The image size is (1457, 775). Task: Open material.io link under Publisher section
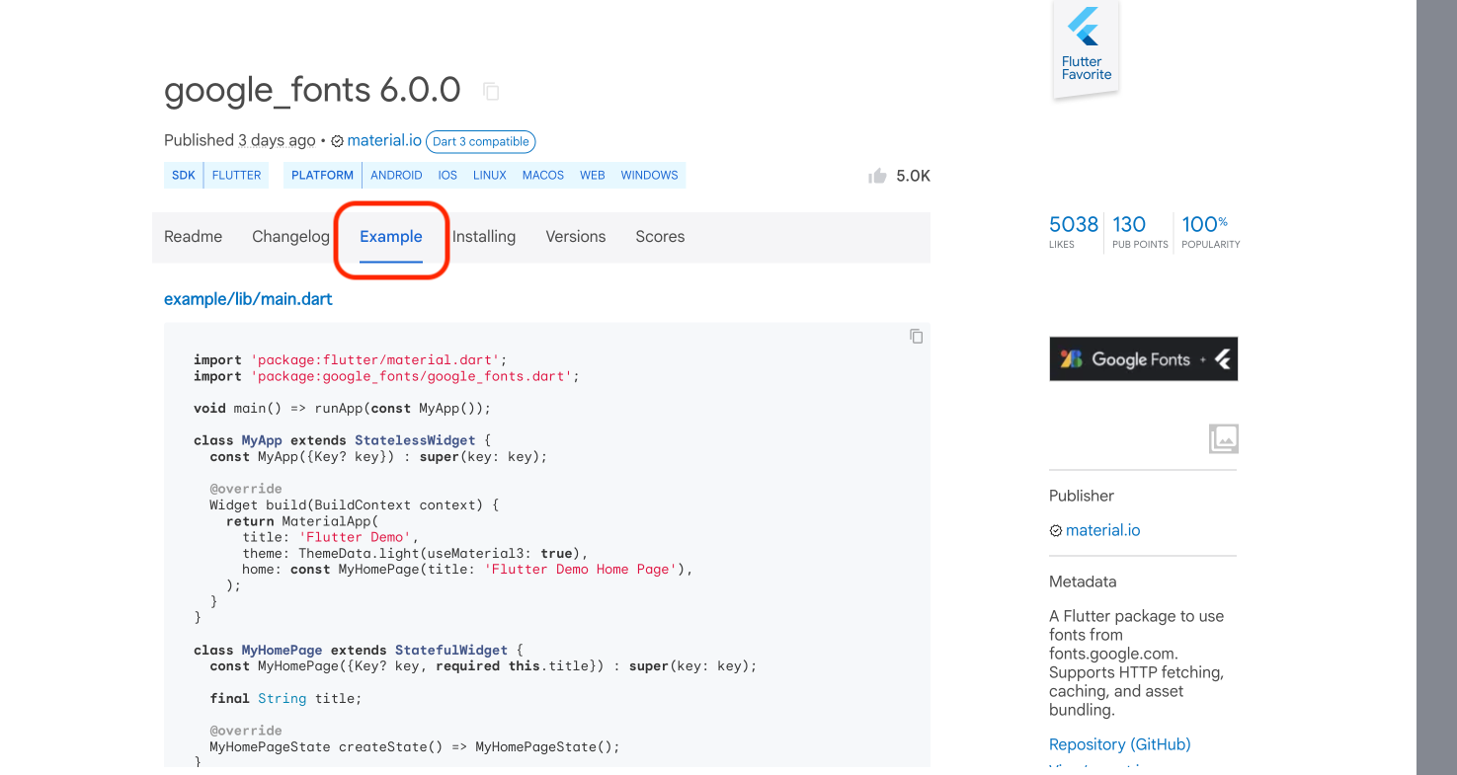(x=1102, y=530)
